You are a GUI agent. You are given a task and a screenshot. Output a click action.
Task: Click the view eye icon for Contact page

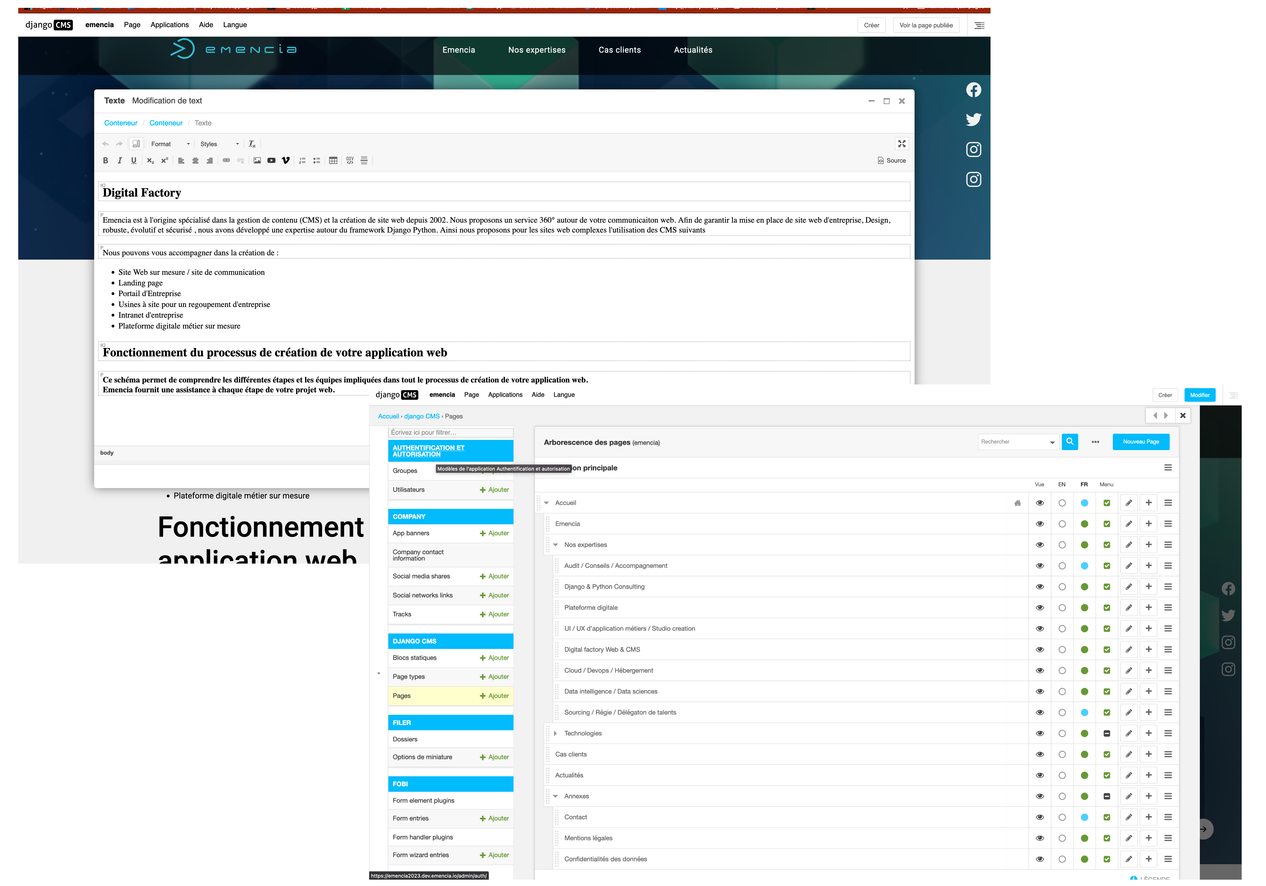click(x=1040, y=818)
